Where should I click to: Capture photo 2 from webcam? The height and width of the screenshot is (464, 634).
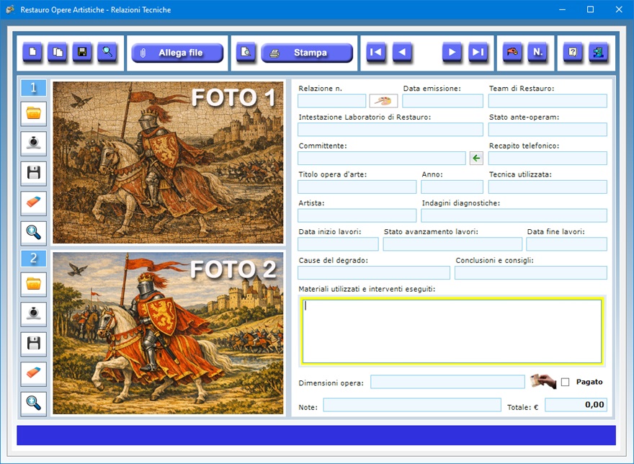34,314
